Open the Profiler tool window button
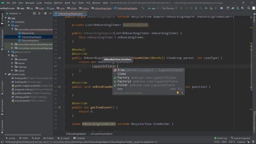The height and width of the screenshot is (144, 256). tap(48, 138)
